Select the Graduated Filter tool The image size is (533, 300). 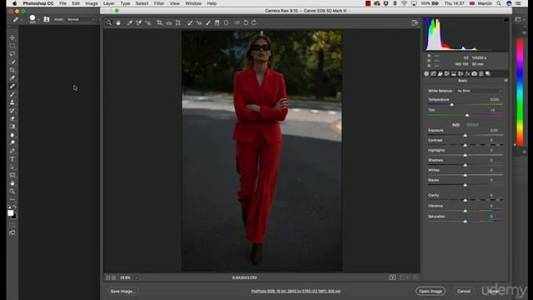[217, 22]
